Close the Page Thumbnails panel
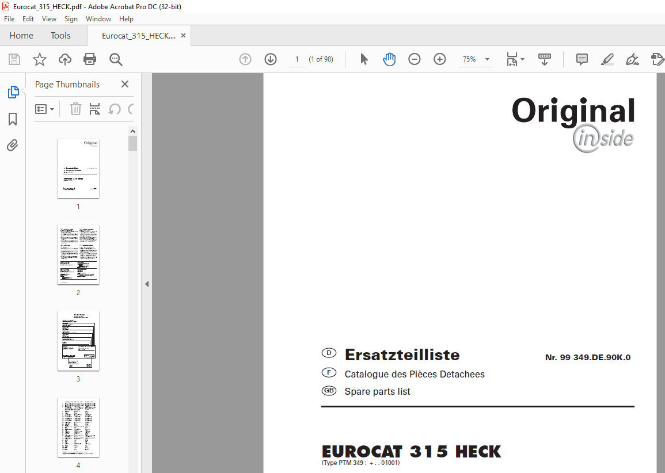Screen dimensions: 665x473 (x=125, y=84)
